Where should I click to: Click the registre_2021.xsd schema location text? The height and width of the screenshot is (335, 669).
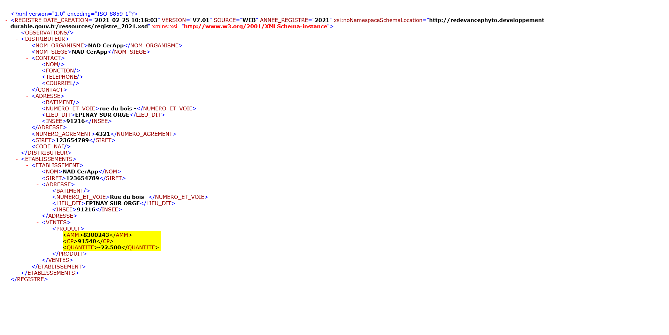(79, 26)
